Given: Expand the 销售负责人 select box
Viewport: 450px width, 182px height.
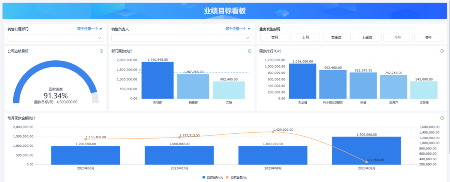Looking at the screenshot, I should 181,38.
